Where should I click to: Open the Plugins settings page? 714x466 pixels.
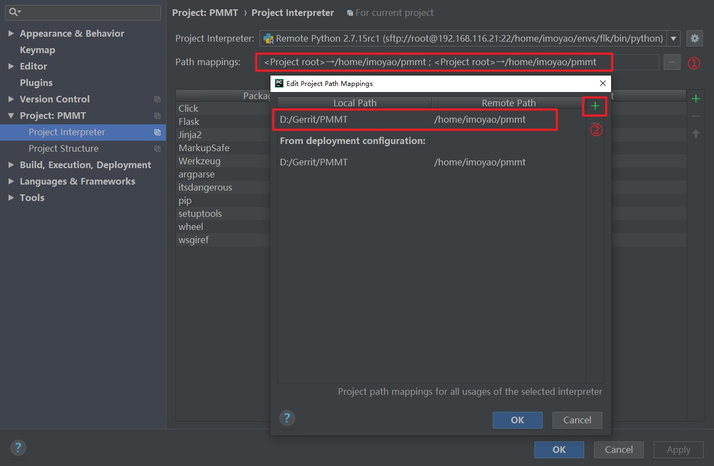tap(36, 83)
